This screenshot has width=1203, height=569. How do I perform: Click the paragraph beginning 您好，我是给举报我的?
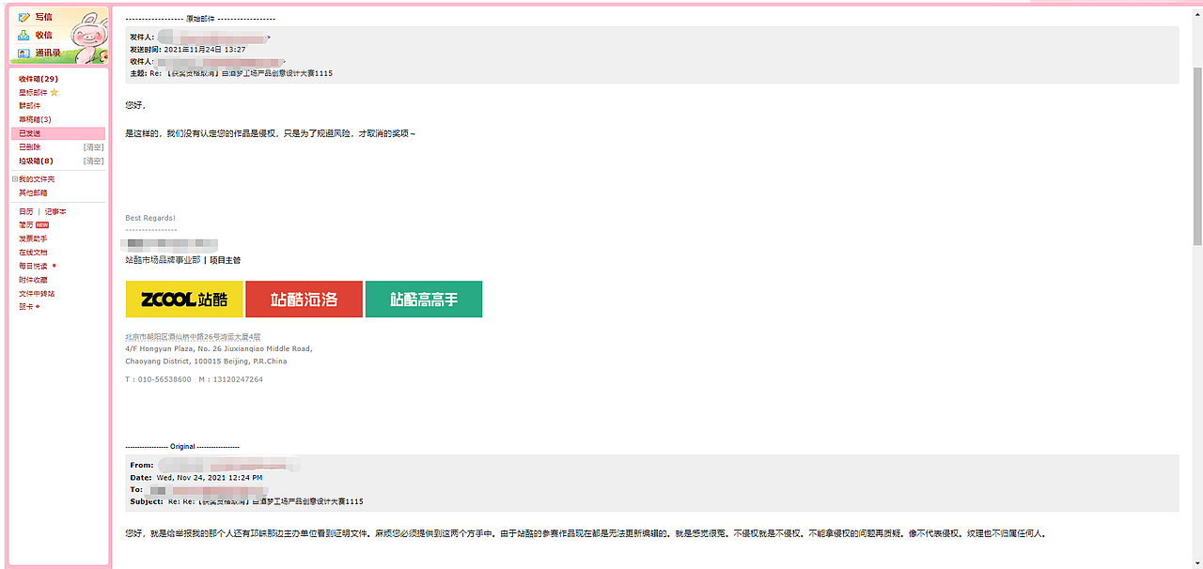pyautogui.click(x=586, y=533)
